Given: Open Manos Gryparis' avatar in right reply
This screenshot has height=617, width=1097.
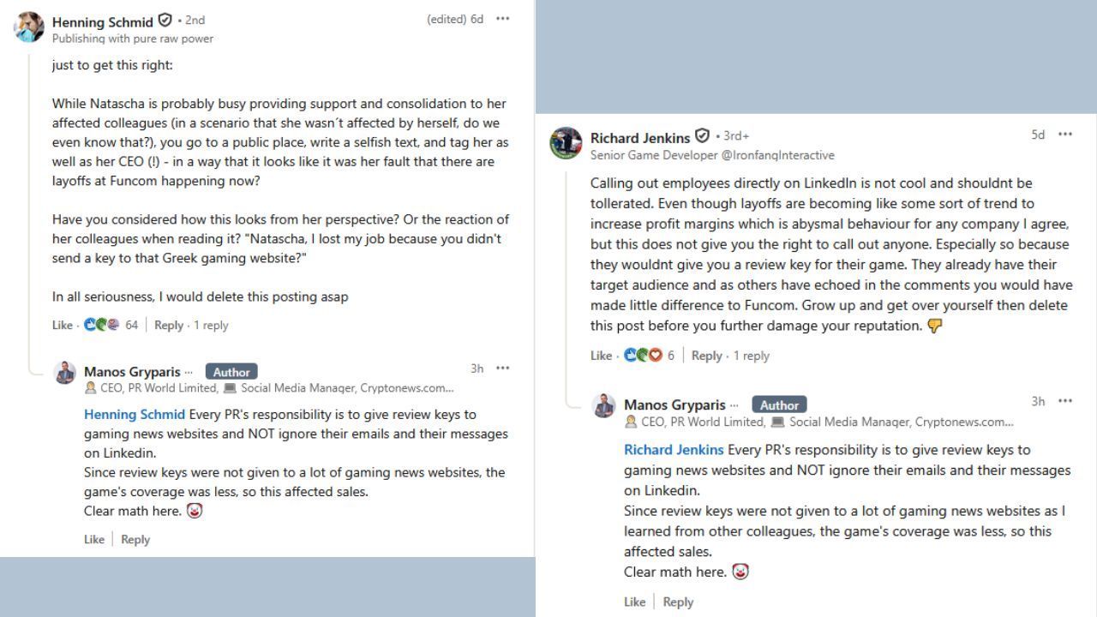Looking at the screenshot, I should click(x=604, y=406).
